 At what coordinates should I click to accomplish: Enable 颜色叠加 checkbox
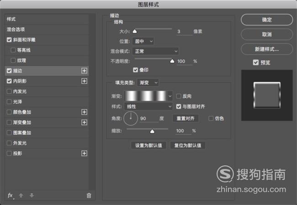click(x=9, y=112)
